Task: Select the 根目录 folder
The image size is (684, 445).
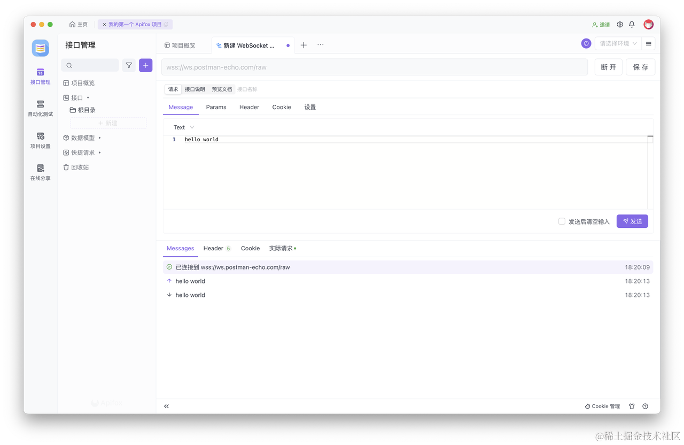Action: pos(83,110)
